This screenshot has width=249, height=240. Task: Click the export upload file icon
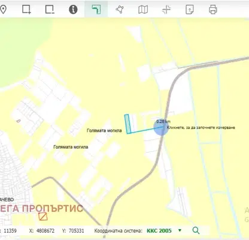tap(189, 10)
